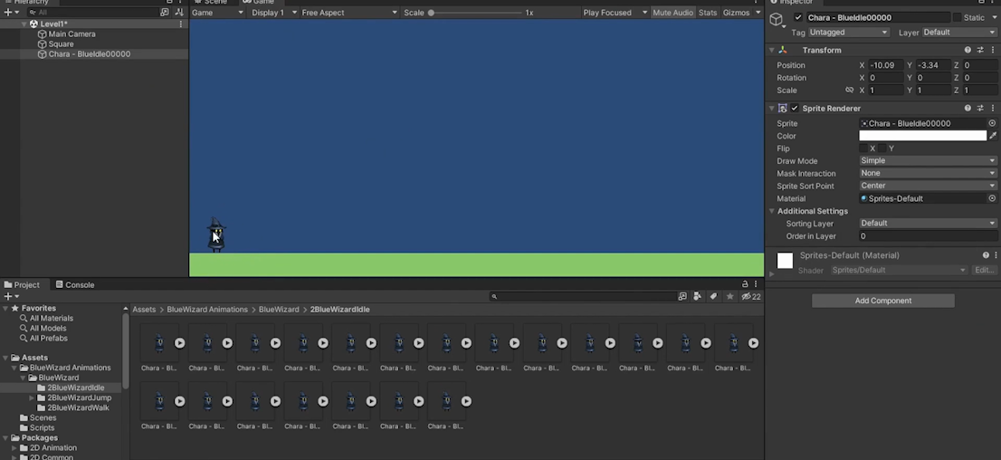The height and width of the screenshot is (460, 1001).
Task: Disable the Sprite Renderer component checkbox
Action: pyautogui.click(x=794, y=108)
